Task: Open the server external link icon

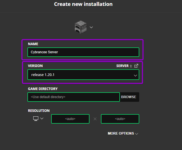Action: click(136, 66)
